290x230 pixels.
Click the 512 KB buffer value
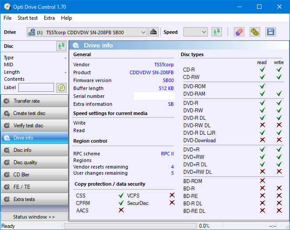point(166,88)
